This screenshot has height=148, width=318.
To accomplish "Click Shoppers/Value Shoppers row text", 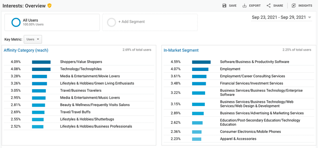I will pyautogui.click(x=81, y=62).
